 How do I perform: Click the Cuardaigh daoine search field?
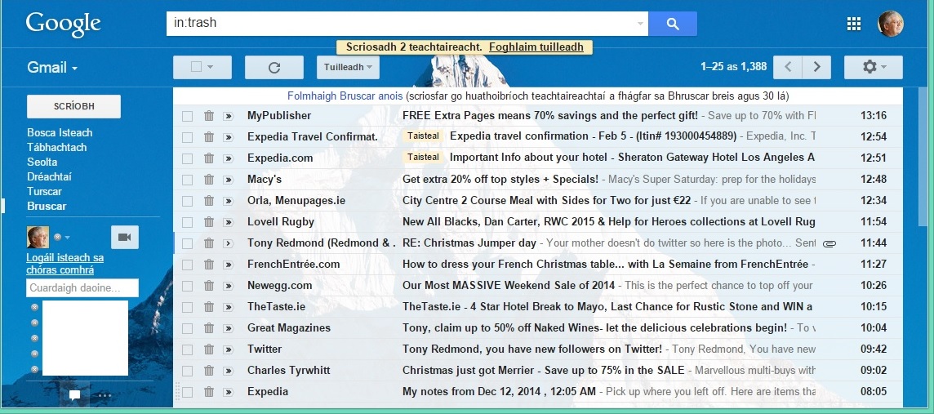82,288
